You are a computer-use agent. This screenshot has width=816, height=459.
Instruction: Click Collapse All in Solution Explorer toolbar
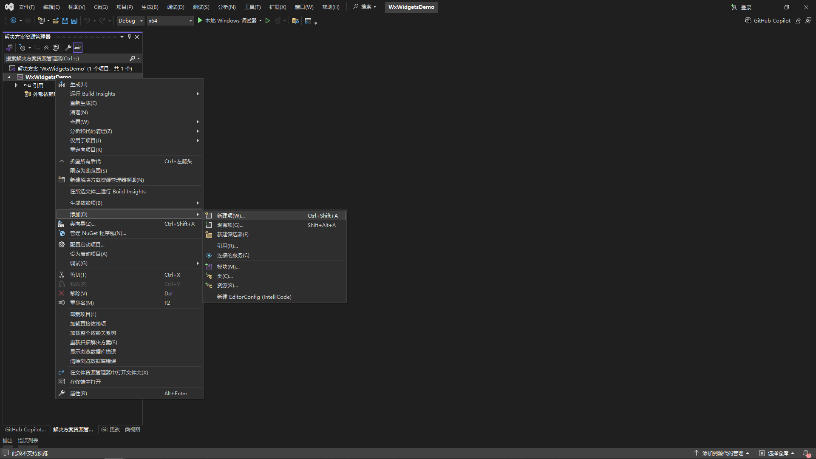tap(46, 48)
